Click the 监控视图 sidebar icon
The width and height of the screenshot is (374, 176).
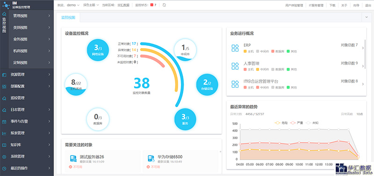(x=4, y=14)
